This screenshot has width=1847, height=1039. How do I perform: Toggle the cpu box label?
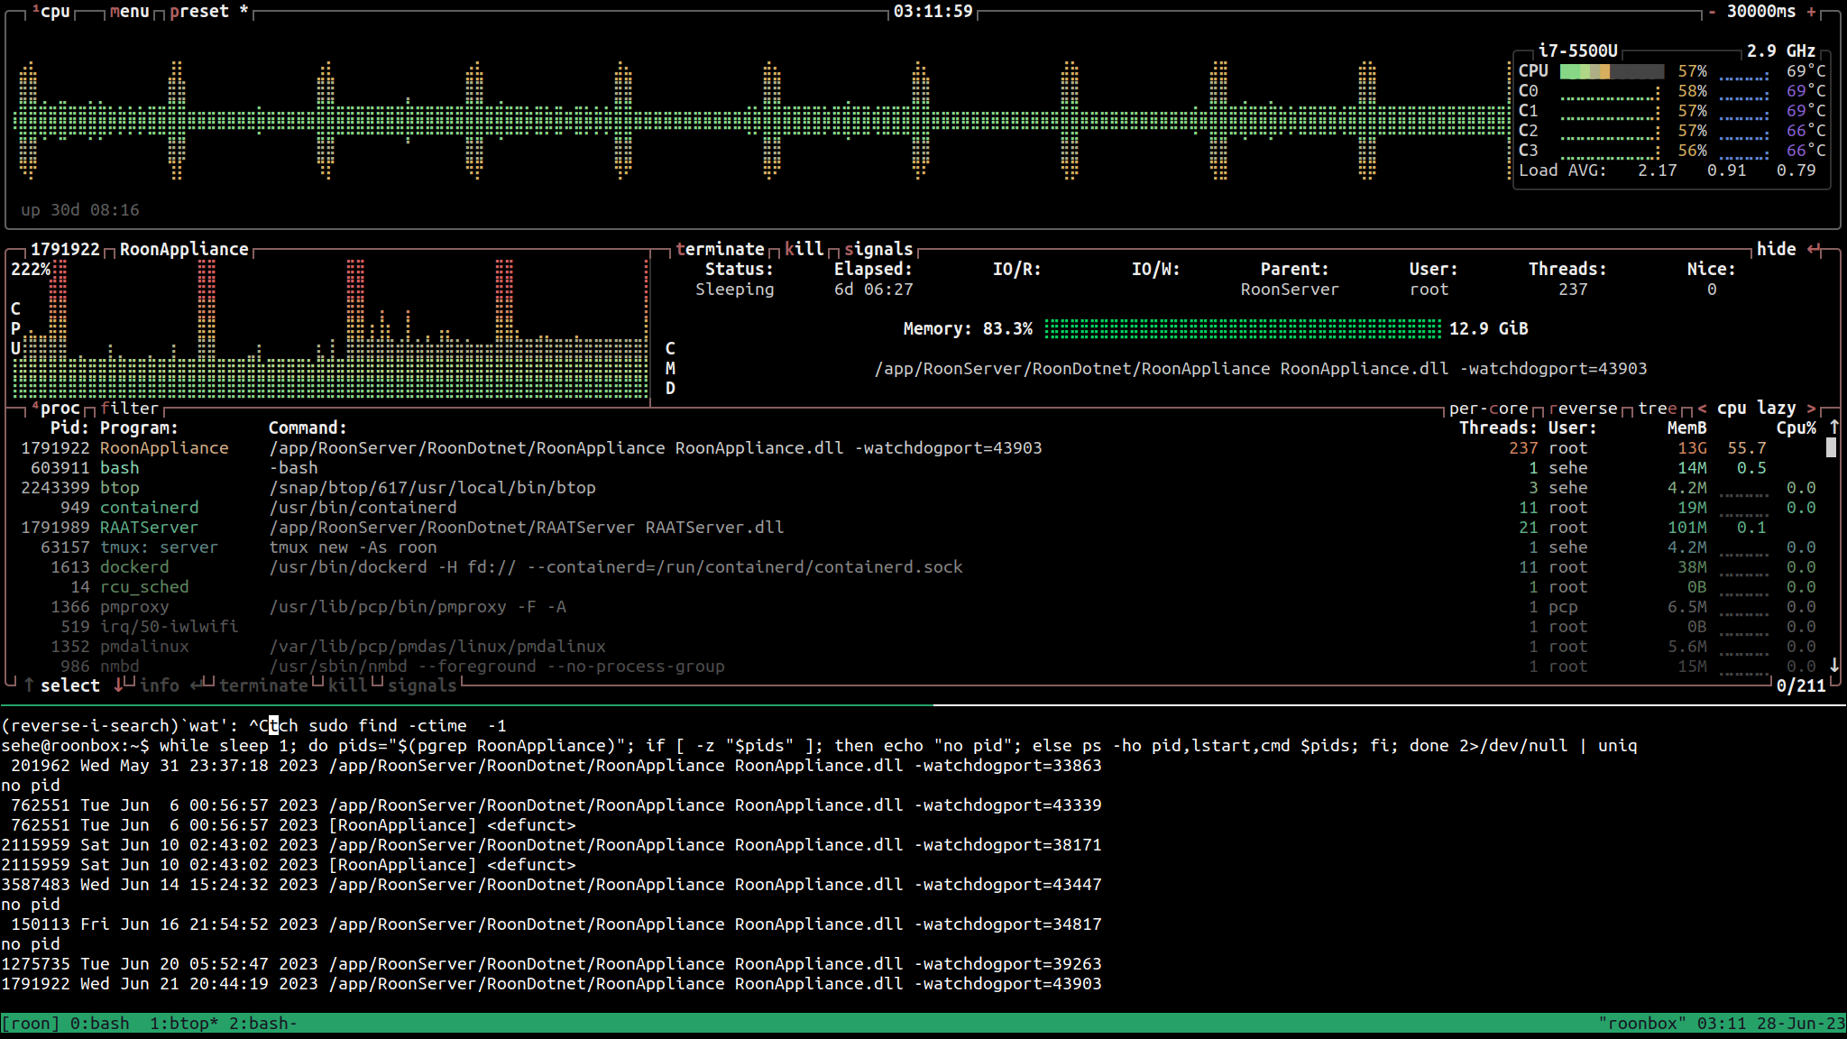(x=51, y=12)
